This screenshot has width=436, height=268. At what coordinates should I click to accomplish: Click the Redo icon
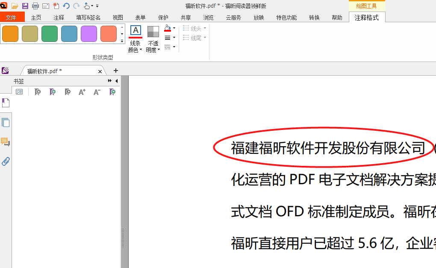point(77,6)
